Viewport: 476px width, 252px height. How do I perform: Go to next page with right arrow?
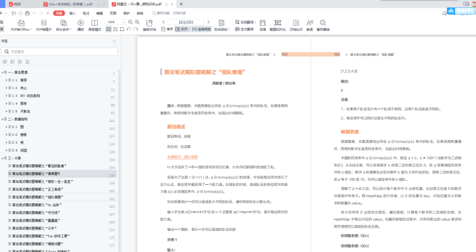(208, 22)
